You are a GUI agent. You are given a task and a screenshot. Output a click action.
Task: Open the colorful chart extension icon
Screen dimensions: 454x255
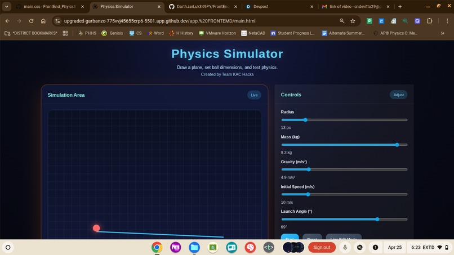click(x=393, y=21)
